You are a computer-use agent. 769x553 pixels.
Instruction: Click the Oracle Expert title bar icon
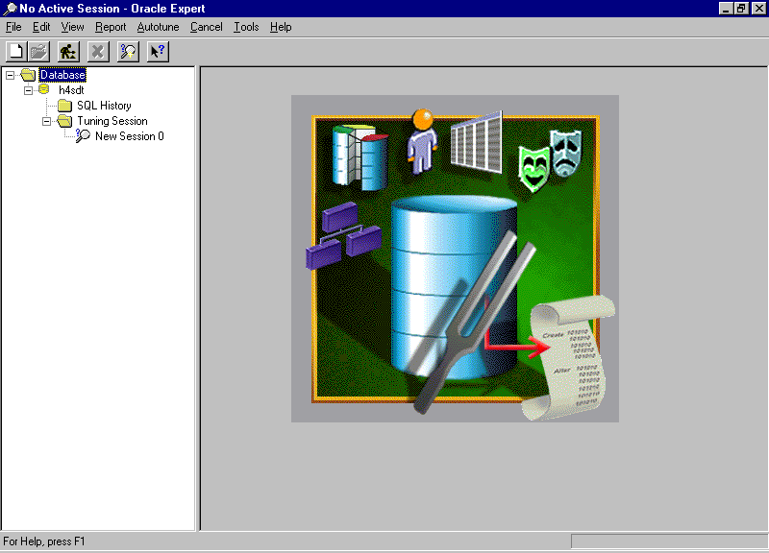click(x=10, y=9)
